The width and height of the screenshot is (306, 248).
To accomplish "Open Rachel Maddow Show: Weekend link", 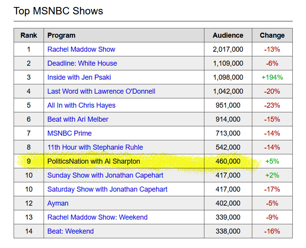I will coord(97,217).
